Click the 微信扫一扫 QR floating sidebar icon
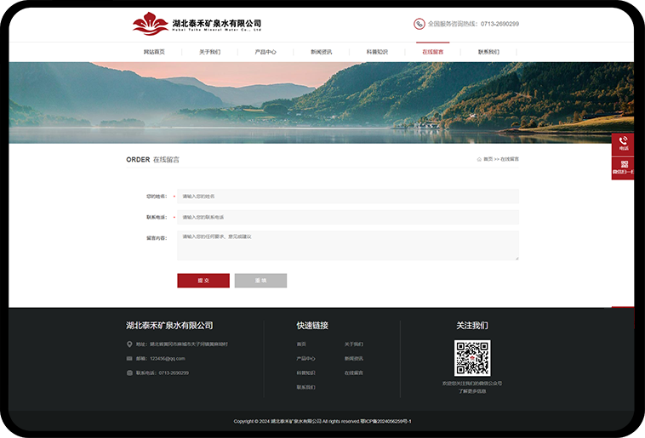Viewport: 645px width, 438px height. click(623, 168)
